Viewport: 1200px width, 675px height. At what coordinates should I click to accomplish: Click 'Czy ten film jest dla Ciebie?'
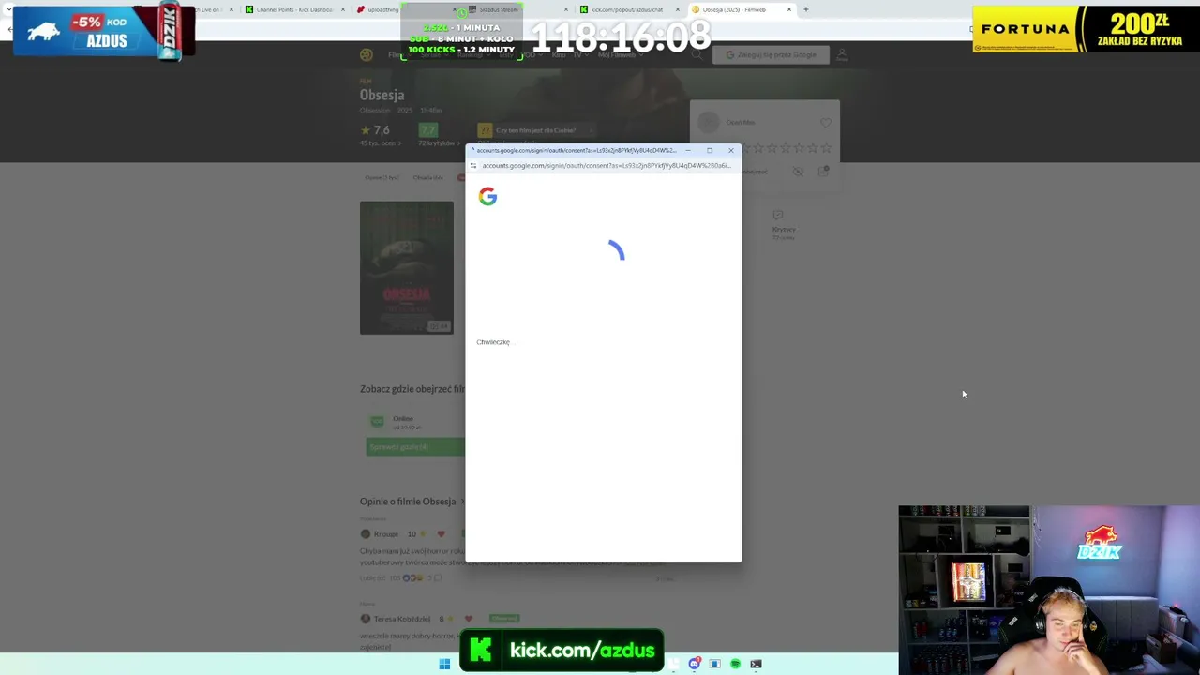(x=535, y=130)
